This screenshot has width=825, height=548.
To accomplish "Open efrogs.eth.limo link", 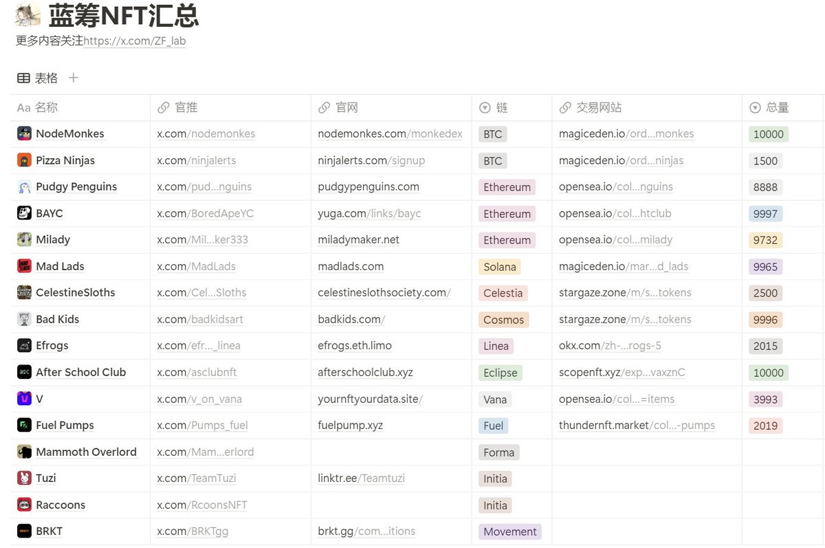I will point(355,346).
